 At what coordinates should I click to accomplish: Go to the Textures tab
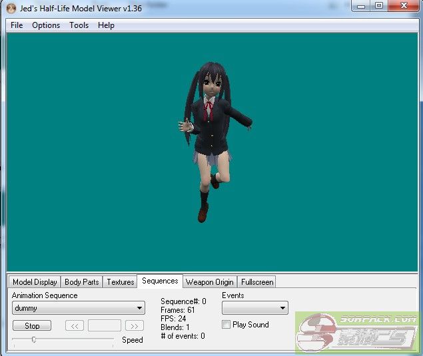(121, 282)
